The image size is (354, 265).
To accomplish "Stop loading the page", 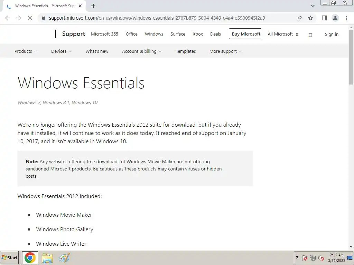I will point(30,18).
